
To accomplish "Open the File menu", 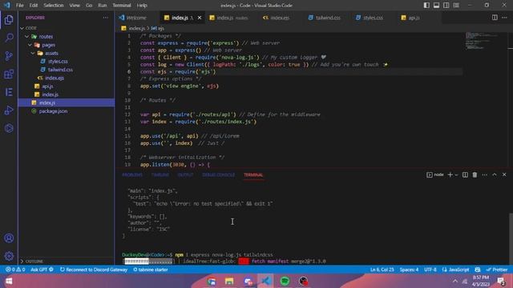I will 20,6.
